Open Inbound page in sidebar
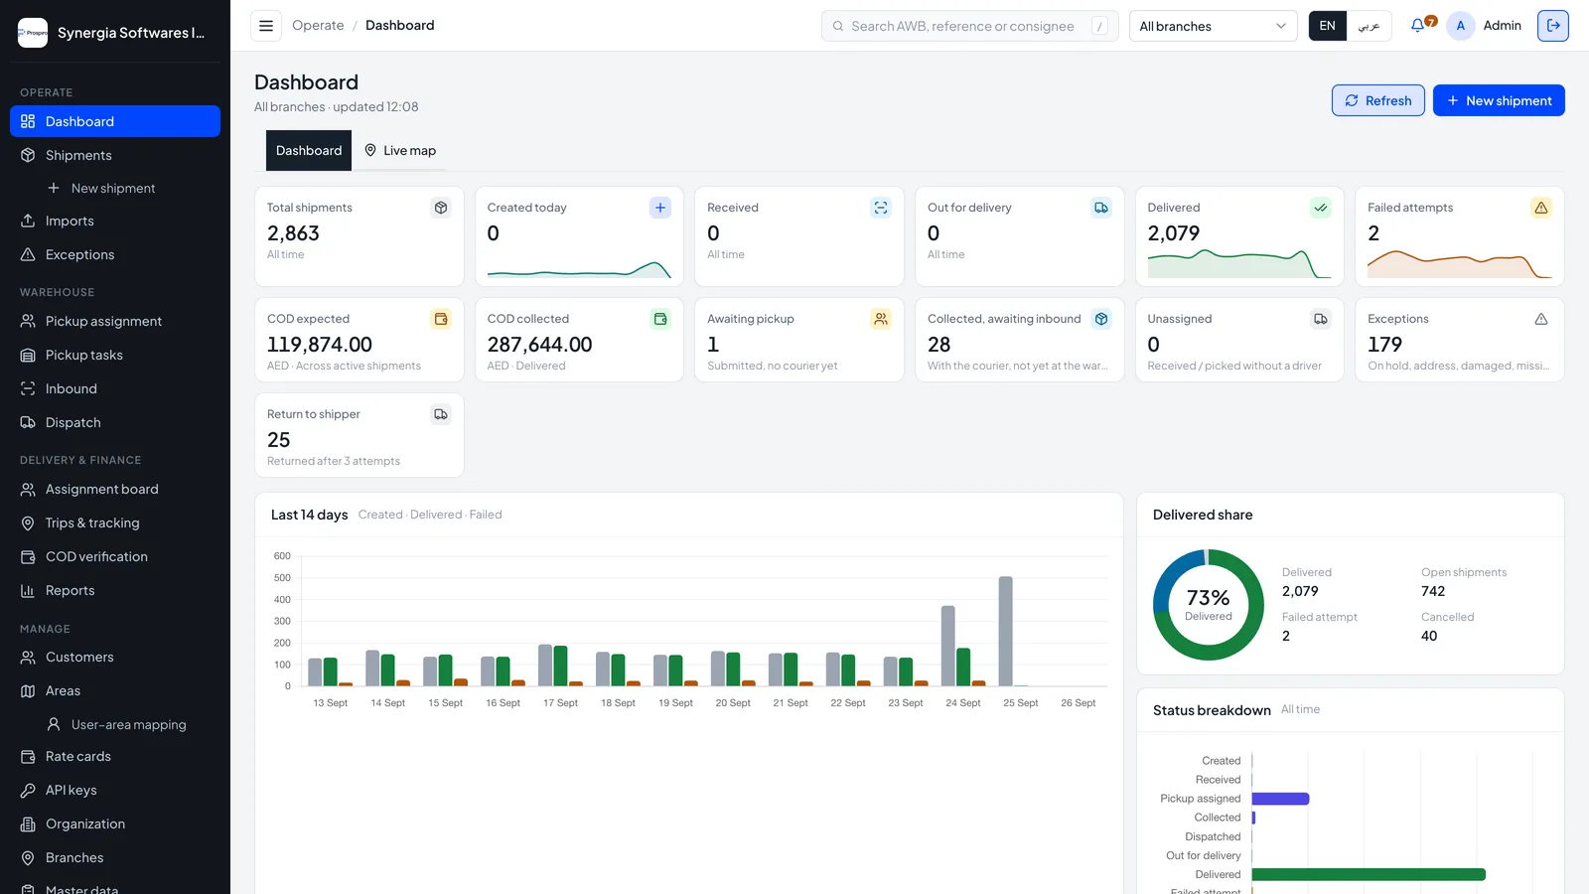 (115, 388)
